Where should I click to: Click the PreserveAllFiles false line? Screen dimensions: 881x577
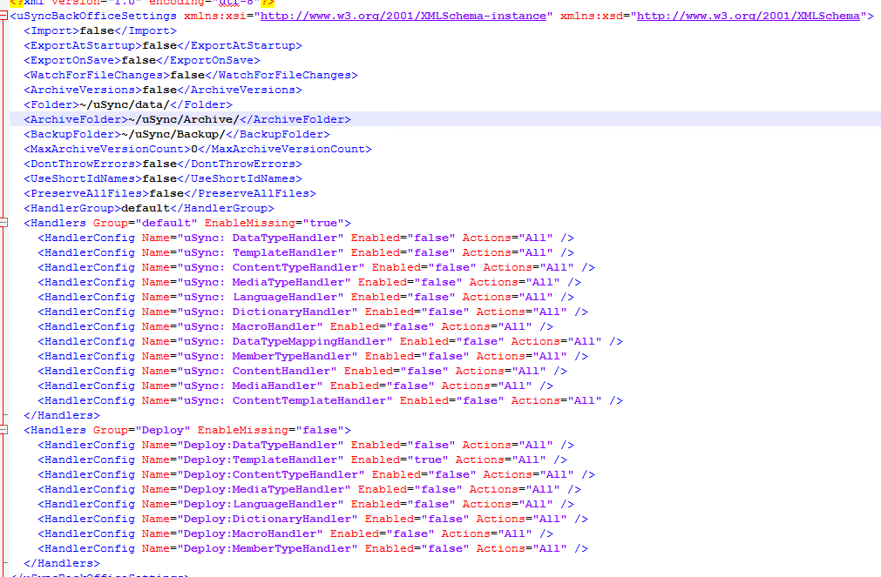(x=170, y=193)
